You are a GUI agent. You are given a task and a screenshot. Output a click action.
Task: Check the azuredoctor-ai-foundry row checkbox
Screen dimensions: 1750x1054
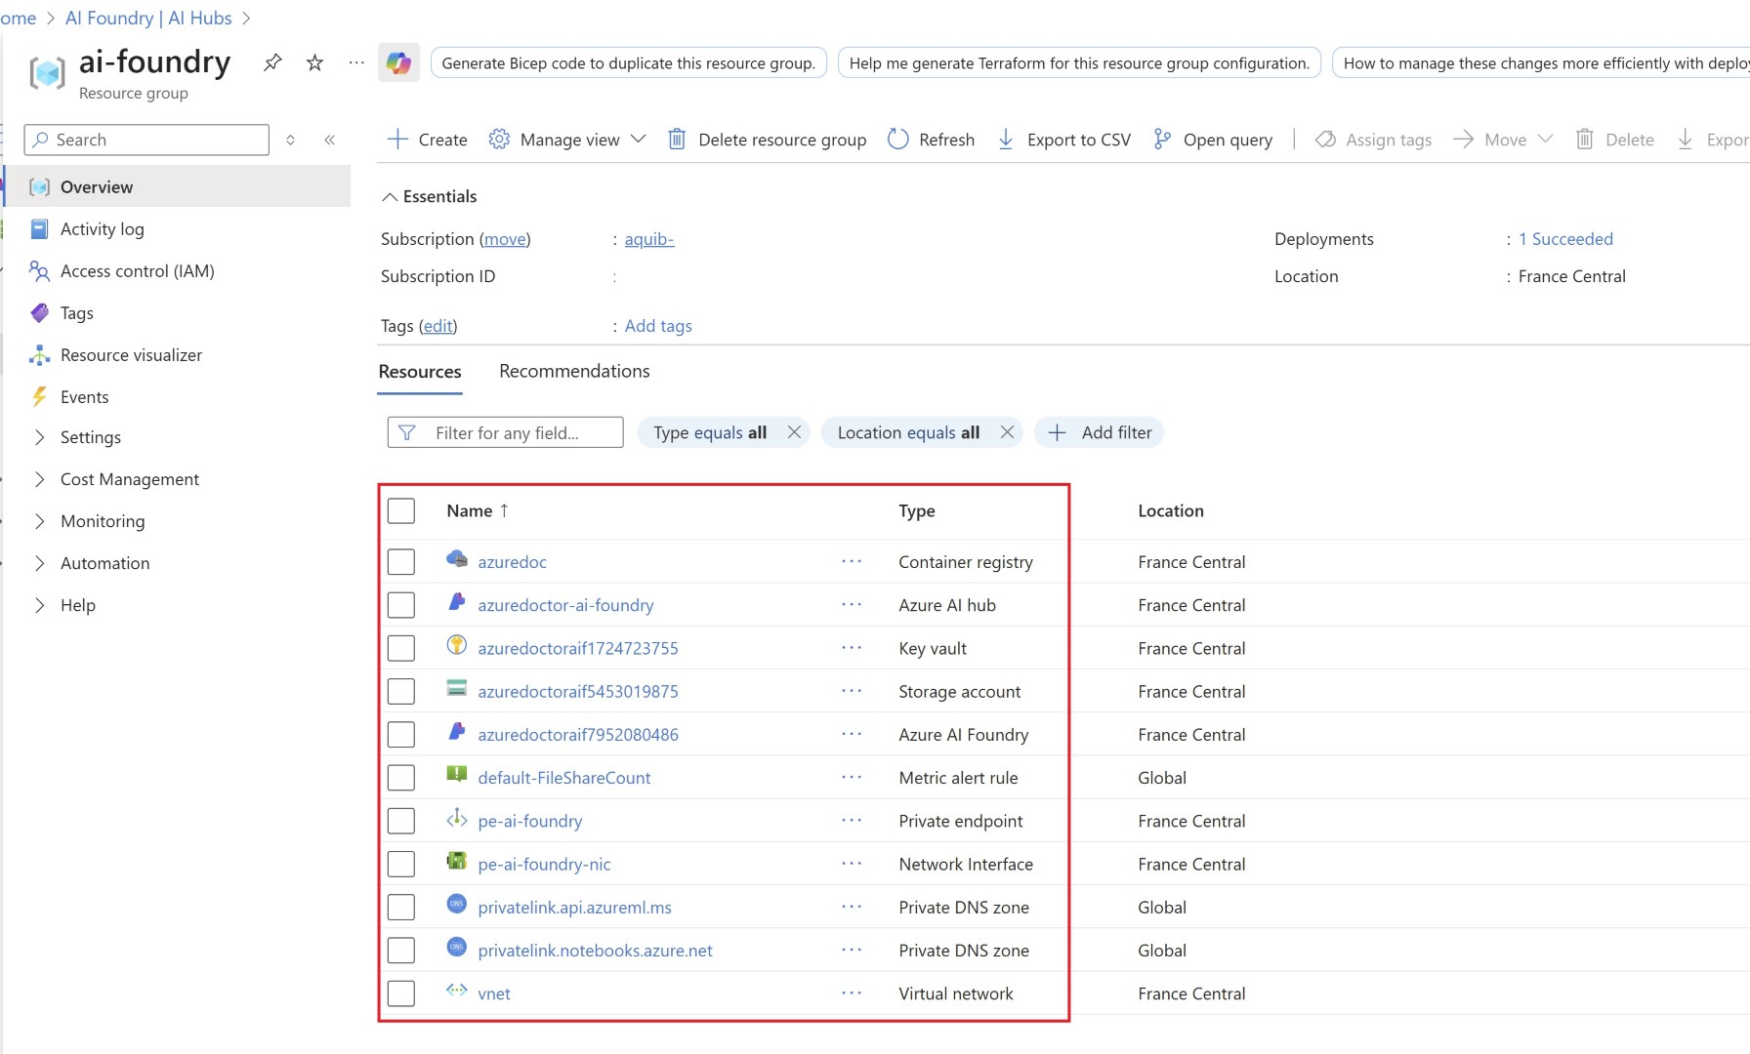click(401, 605)
